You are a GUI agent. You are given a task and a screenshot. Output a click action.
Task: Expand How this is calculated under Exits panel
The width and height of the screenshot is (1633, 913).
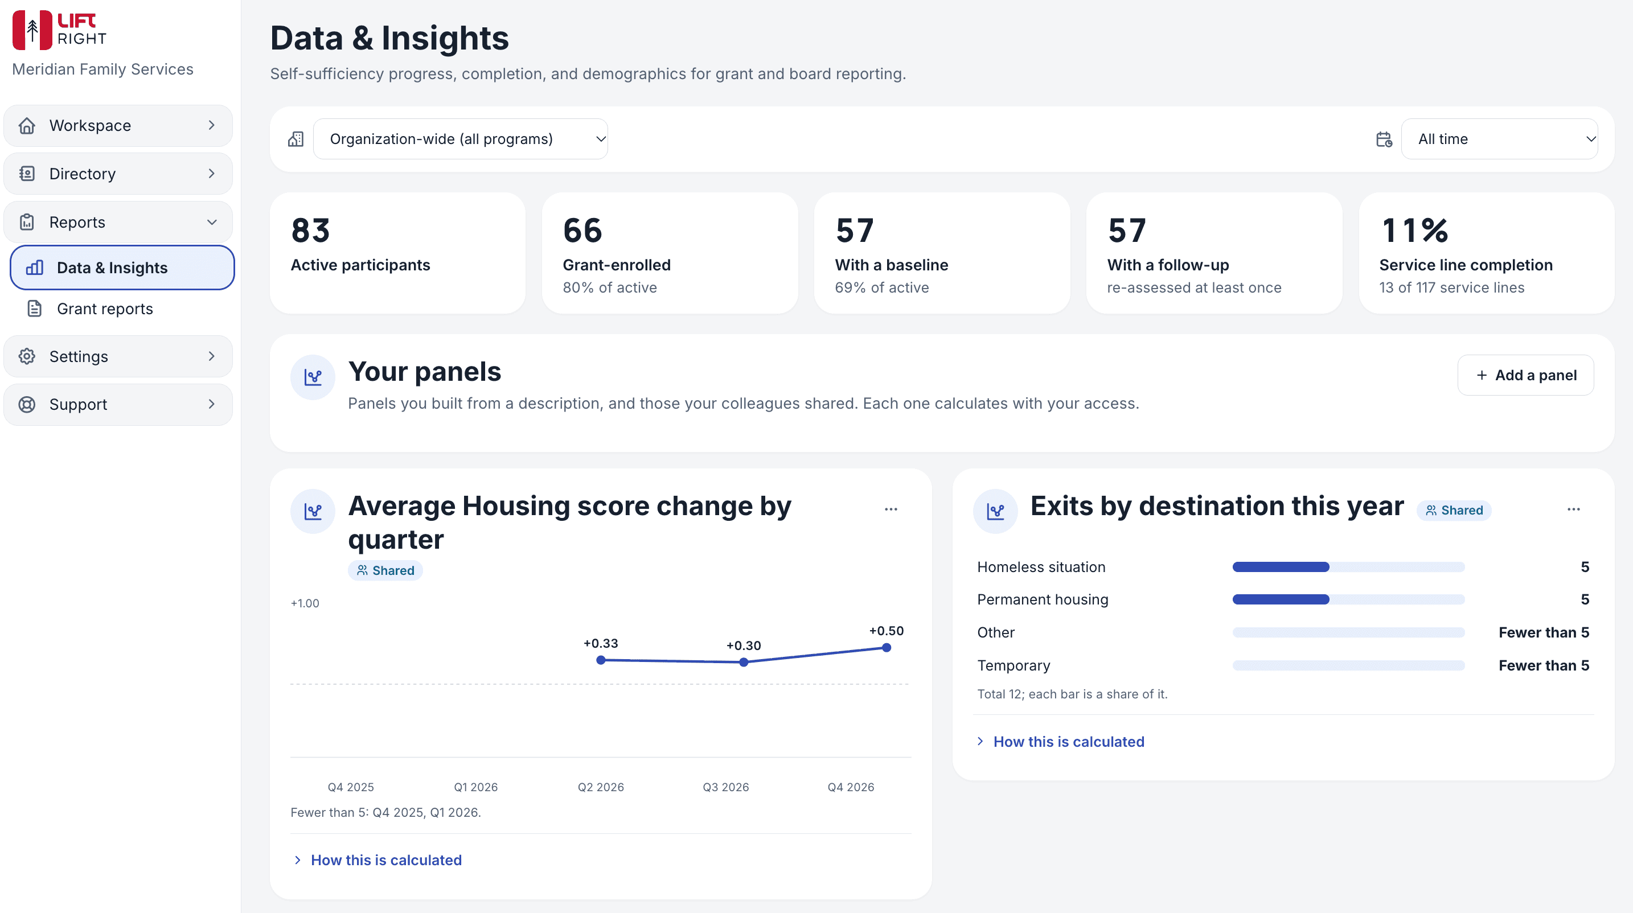pyautogui.click(x=1060, y=741)
